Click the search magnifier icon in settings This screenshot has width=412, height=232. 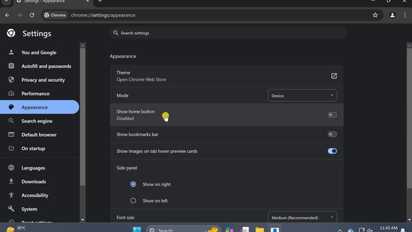tap(116, 33)
